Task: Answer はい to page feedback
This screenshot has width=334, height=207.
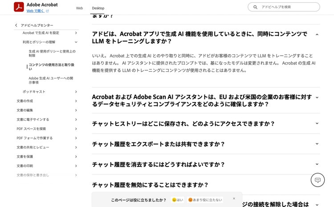Action: coord(177,200)
